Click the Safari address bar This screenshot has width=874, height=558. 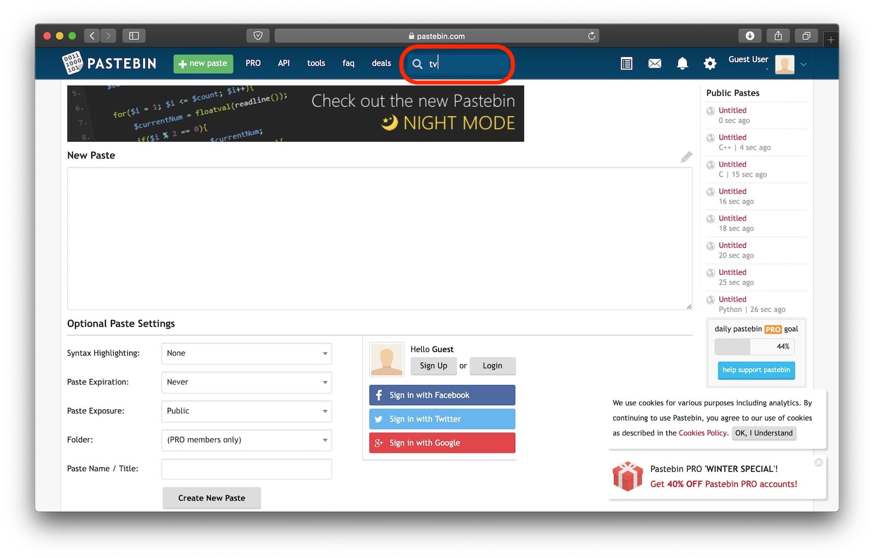pos(436,36)
